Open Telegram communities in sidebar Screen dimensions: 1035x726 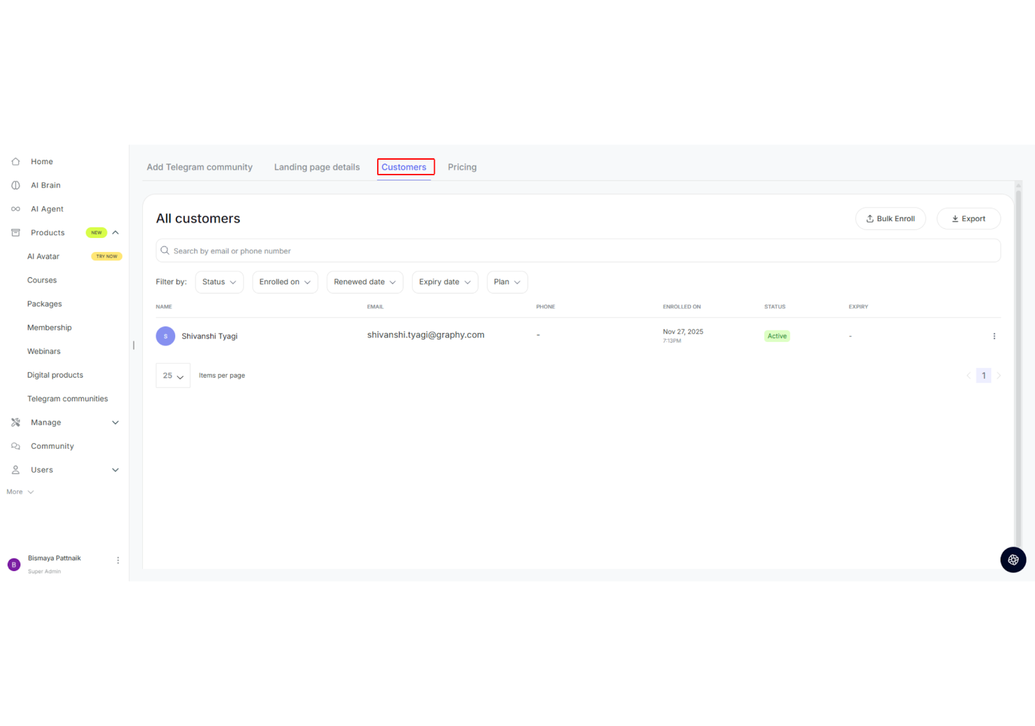click(67, 399)
